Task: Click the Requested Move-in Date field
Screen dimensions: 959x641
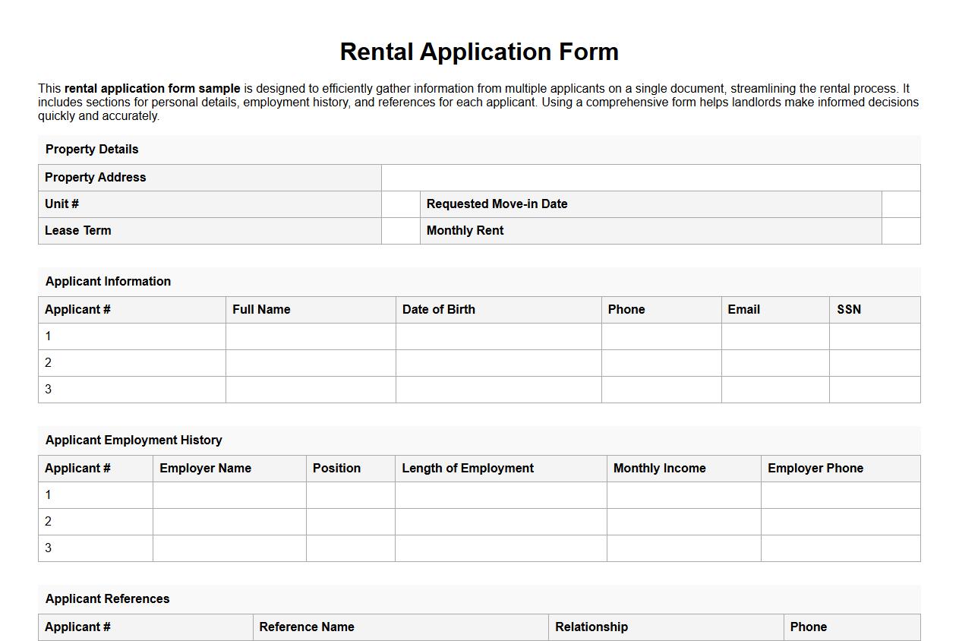Action: 900,204
